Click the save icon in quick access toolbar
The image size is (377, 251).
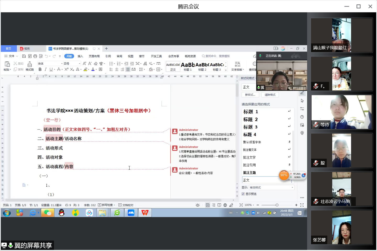tap(24, 56)
